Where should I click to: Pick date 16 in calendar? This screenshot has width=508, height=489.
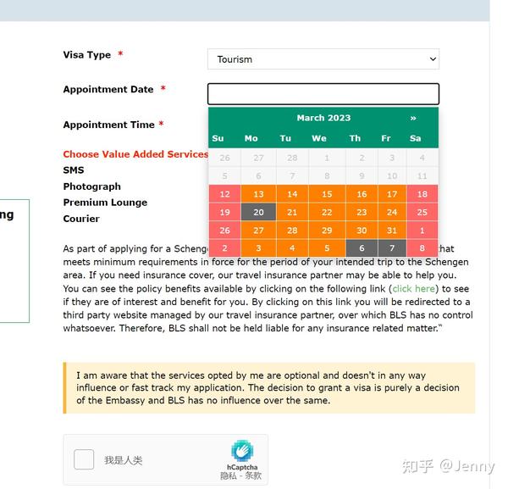click(x=362, y=194)
